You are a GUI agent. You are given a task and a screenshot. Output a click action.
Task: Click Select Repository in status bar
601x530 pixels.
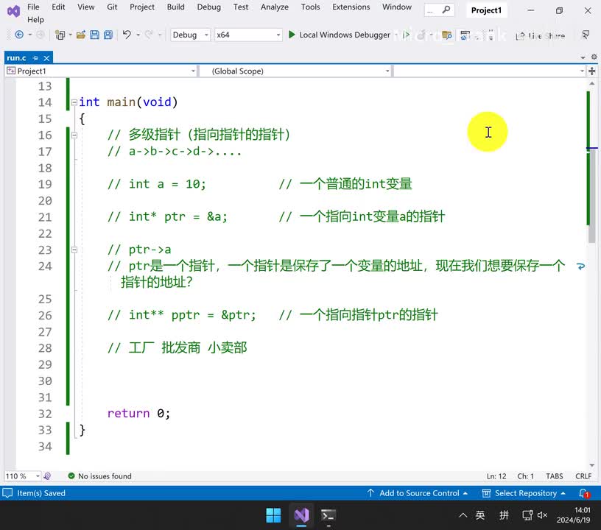point(524,493)
